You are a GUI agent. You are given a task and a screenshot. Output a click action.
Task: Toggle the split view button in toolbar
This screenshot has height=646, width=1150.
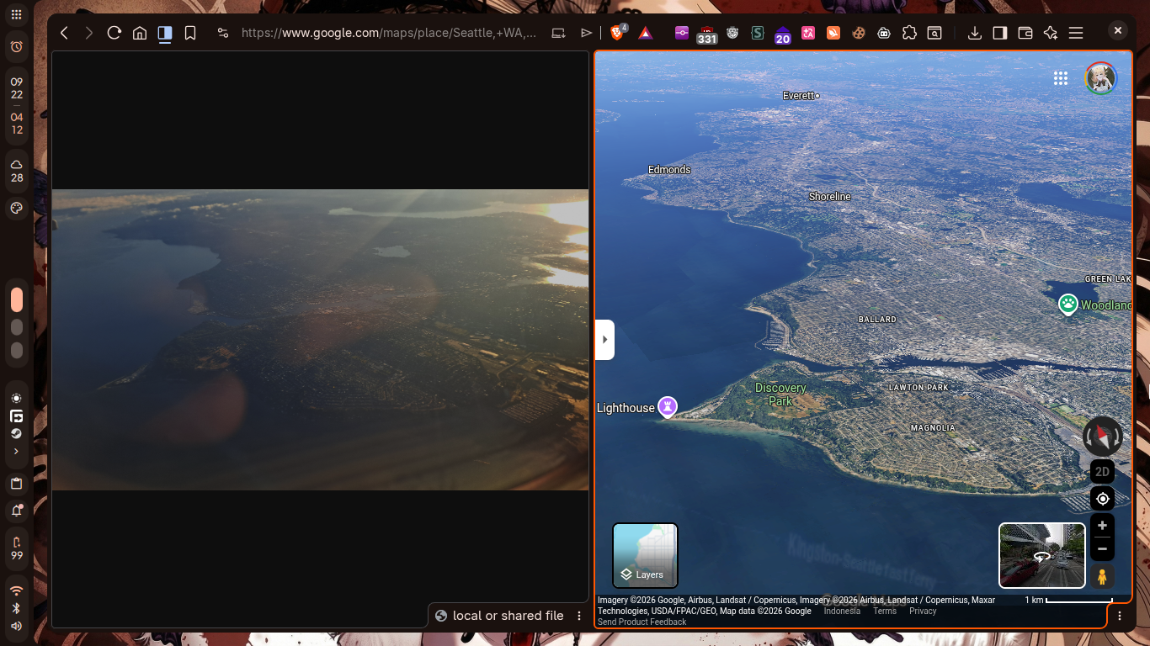coord(165,33)
